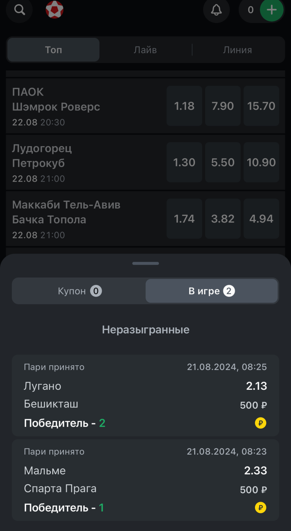Choose odds 10.90 for Петрокуб win
291x531 pixels.
[261, 162]
